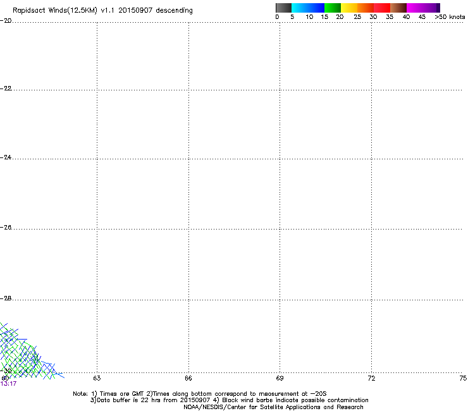Click the latitude label '-24'

pyautogui.click(x=6, y=157)
